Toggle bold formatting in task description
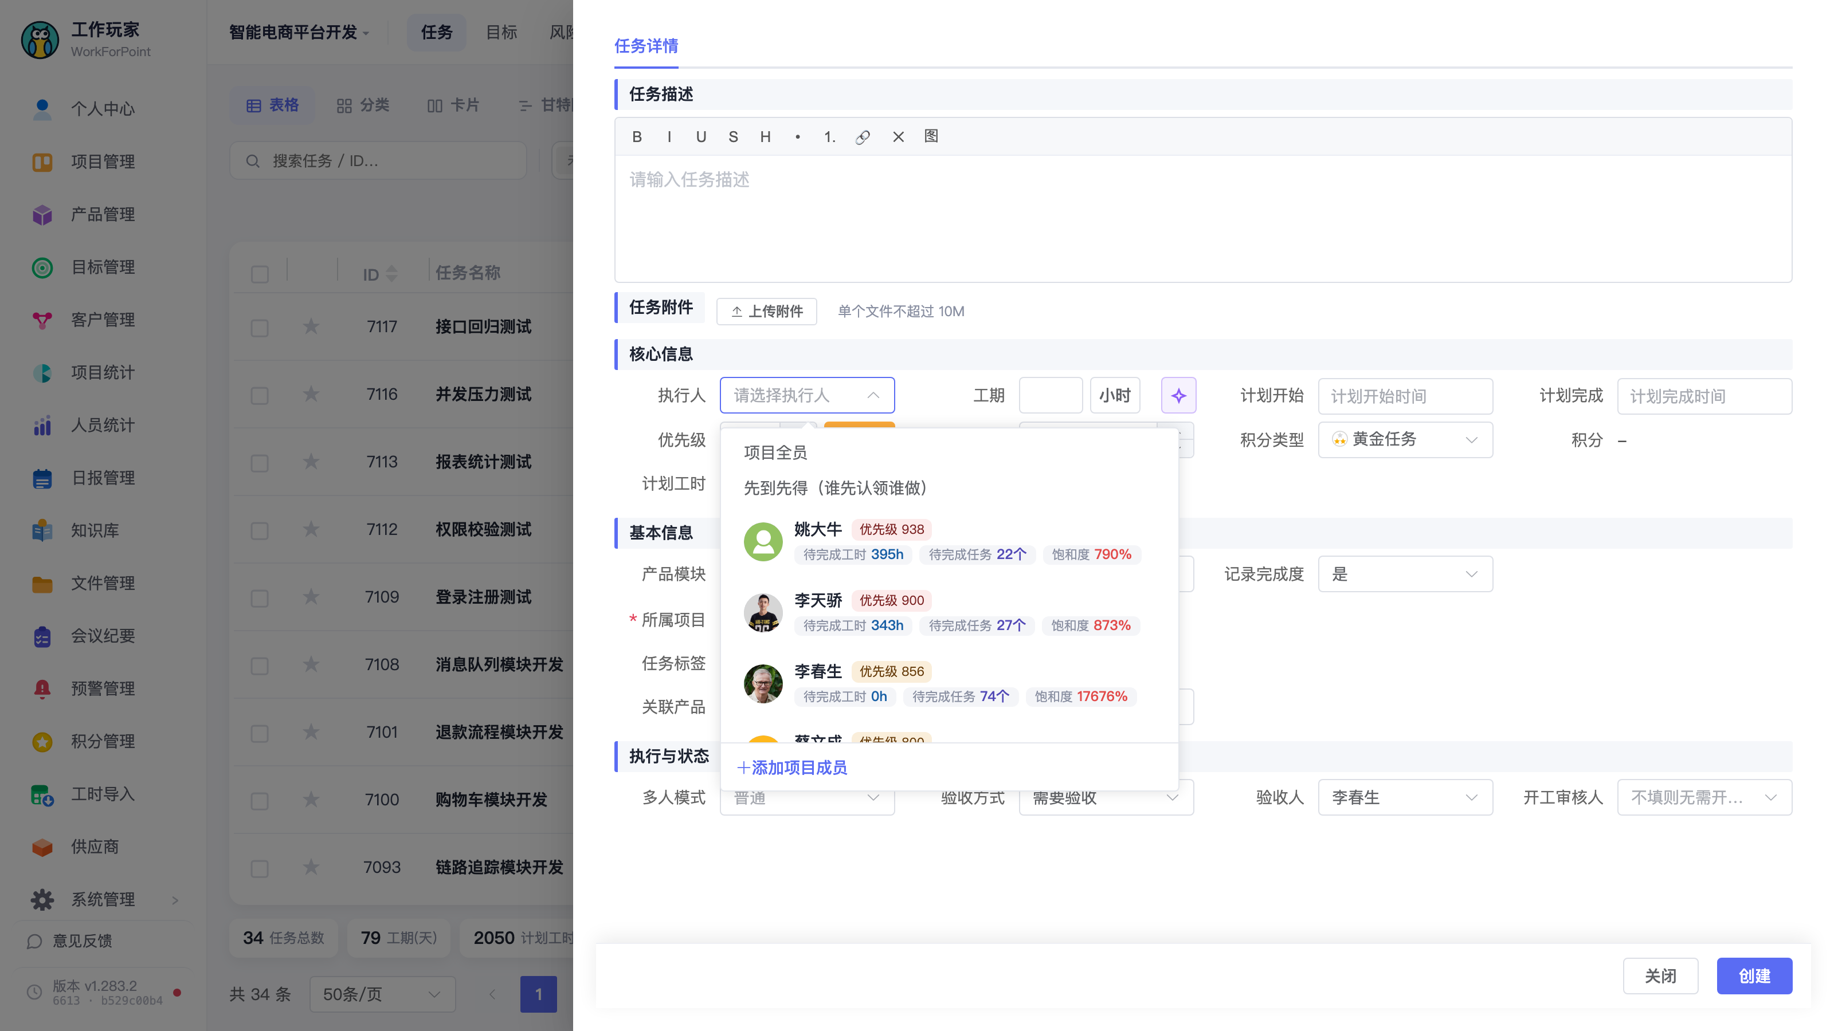The height and width of the screenshot is (1031, 1834). [x=637, y=137]
